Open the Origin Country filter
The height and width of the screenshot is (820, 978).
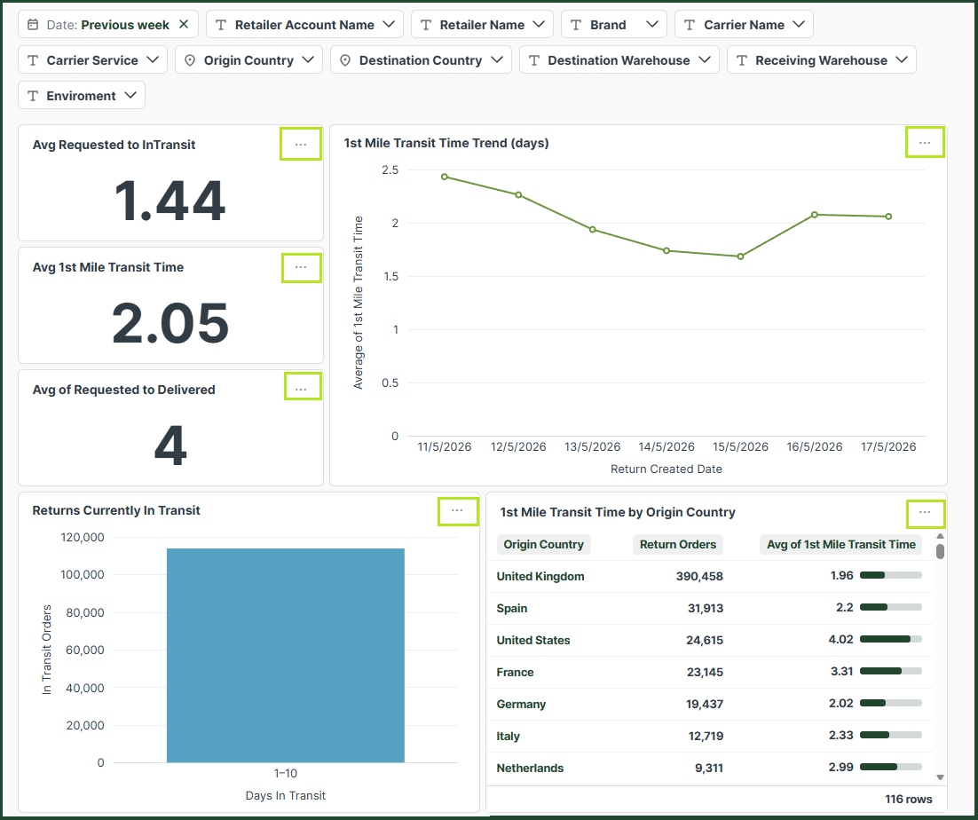248,59
